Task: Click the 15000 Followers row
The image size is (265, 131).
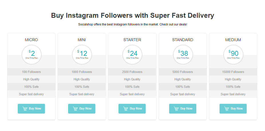Action: (x=233, y=72)
